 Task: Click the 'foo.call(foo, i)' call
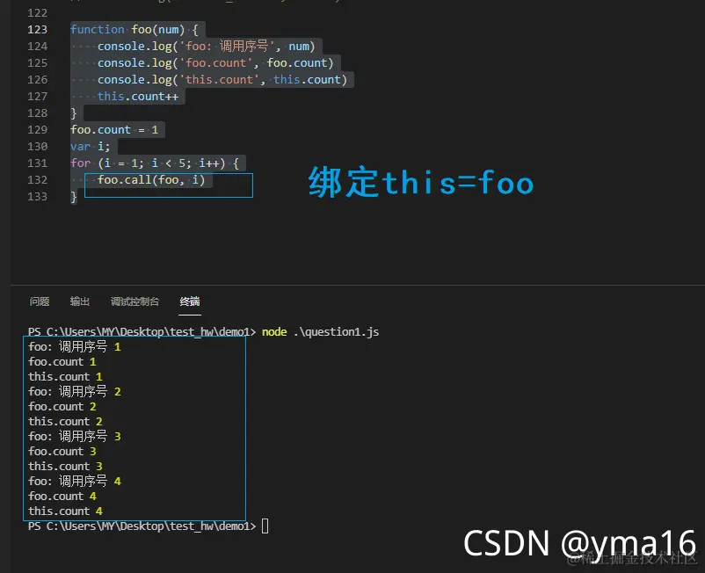point(151,180)
